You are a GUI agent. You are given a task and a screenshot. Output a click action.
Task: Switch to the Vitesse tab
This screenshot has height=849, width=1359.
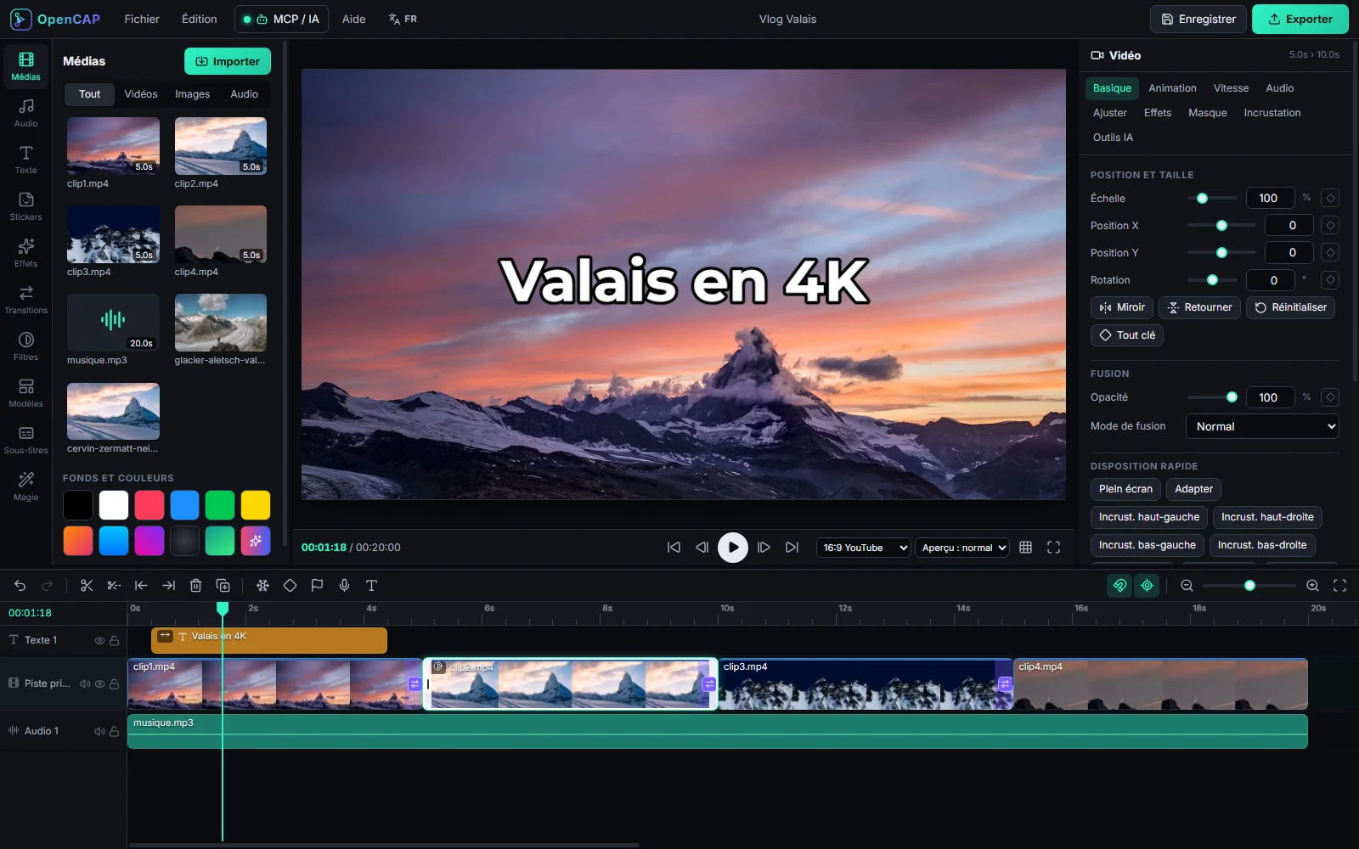point(1231,88)
